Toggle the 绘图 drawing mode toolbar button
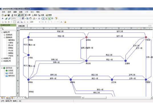Screen dimensions: 153x110 21,15
